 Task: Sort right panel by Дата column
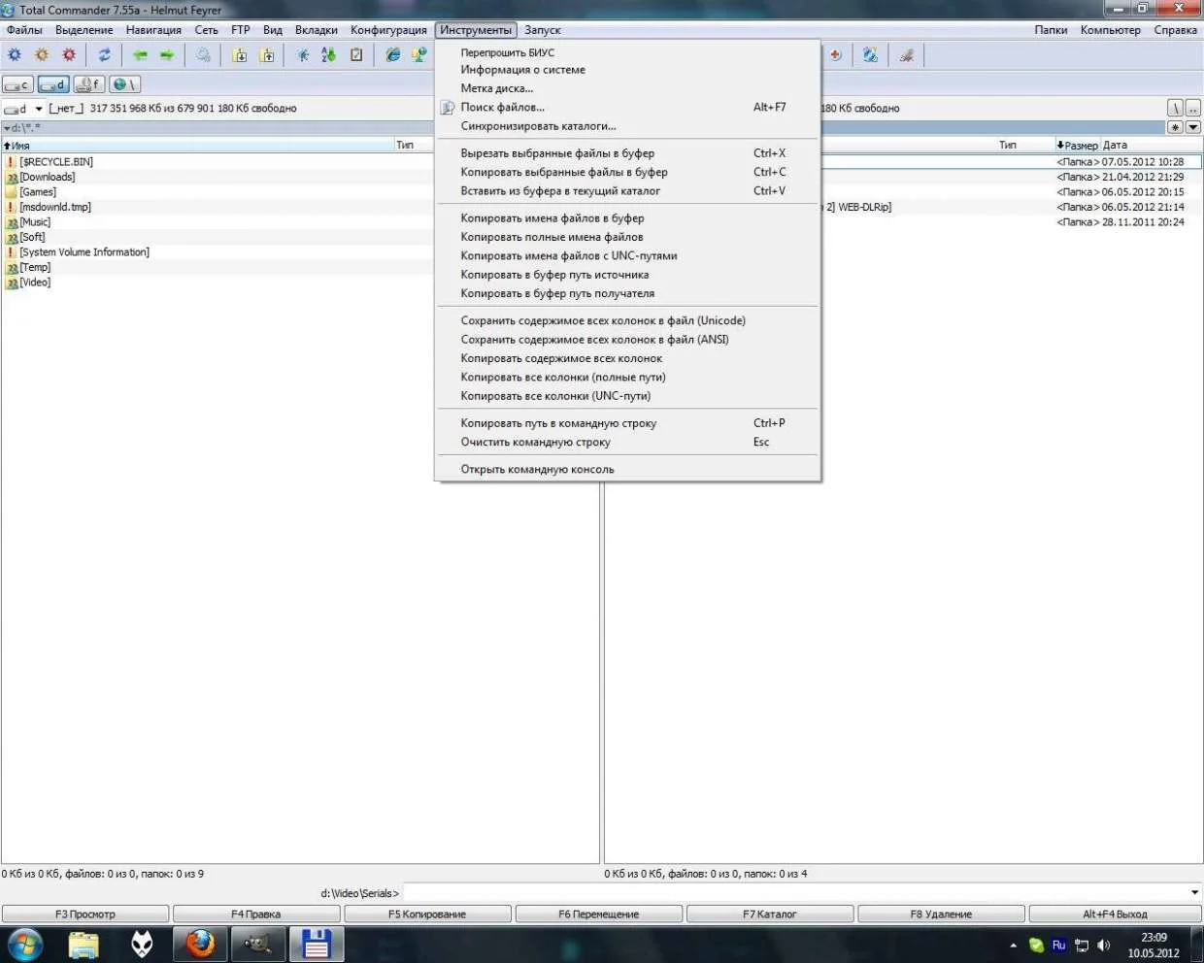click(x=1152, y=145)
